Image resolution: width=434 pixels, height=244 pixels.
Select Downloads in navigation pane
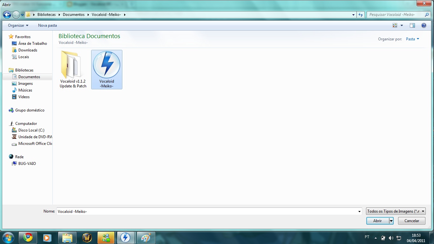(28, 50)
